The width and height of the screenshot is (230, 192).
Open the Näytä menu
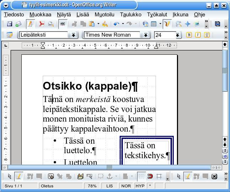click(x=64, y=15)
